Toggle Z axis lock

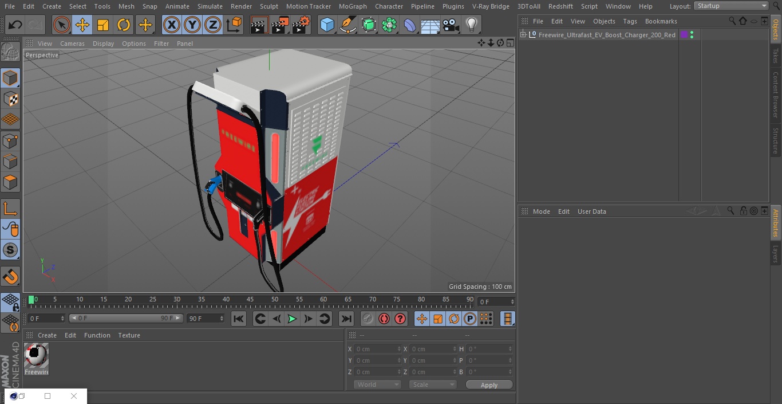(213, 25)
